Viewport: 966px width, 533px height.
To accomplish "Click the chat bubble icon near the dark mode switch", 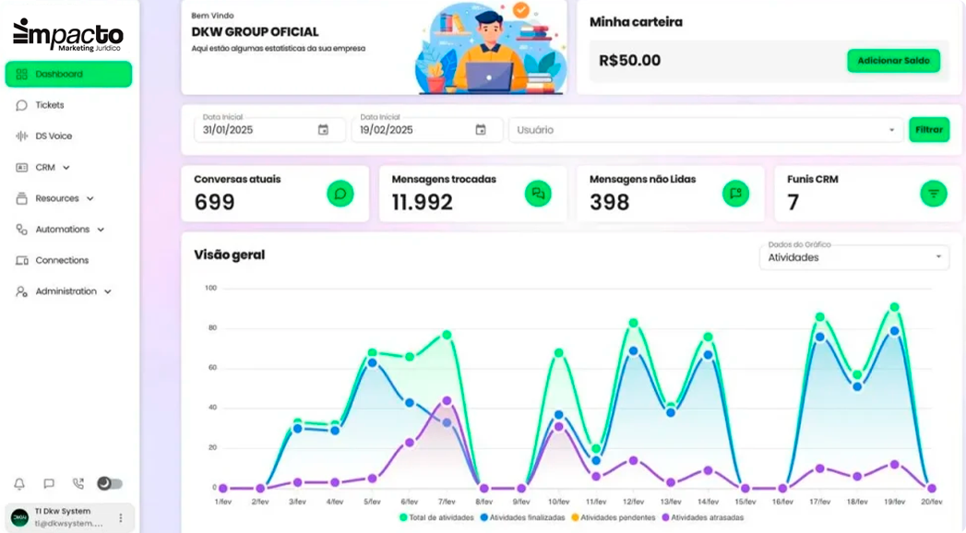I will click(x=49, y=483).
